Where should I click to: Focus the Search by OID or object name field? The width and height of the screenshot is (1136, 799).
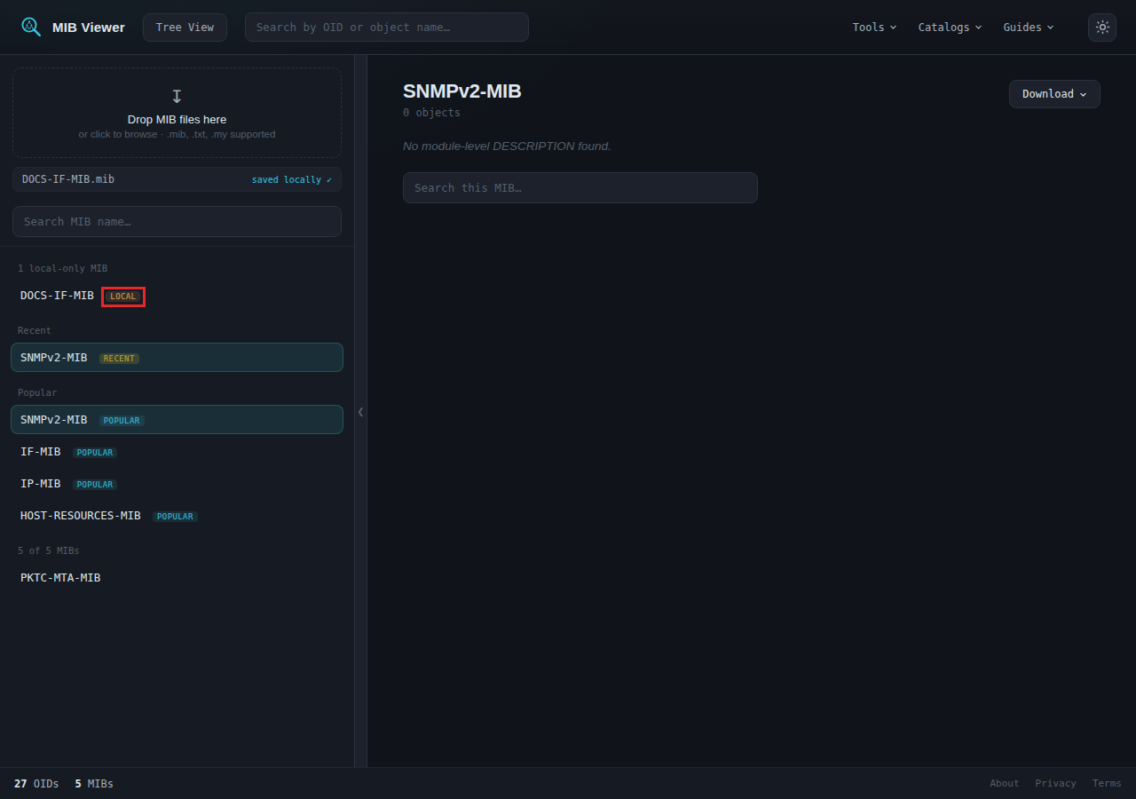click(387, 27)
